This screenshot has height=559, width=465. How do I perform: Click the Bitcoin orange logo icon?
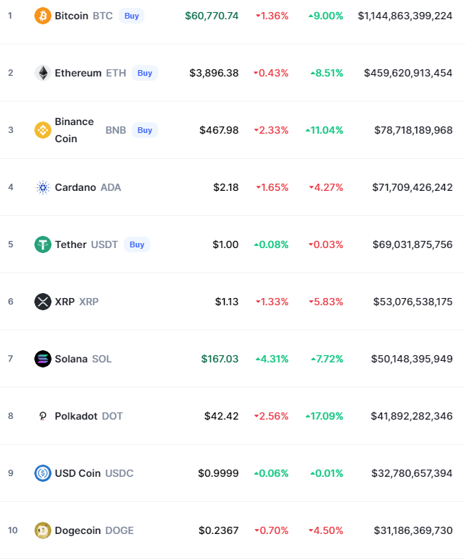point(43,16)
